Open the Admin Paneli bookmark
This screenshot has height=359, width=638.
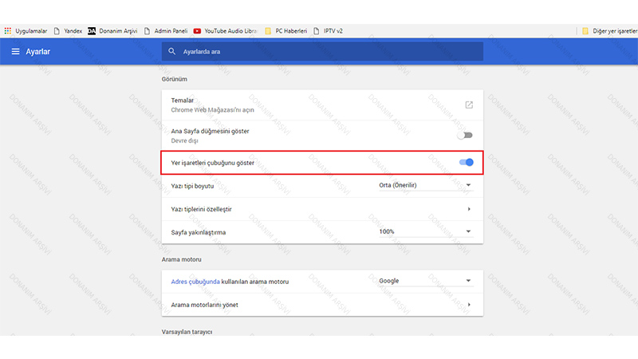pos(165,31)
